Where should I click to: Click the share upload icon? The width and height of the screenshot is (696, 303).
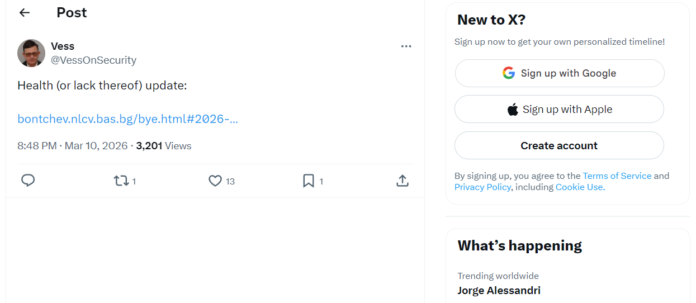[403, 181]
